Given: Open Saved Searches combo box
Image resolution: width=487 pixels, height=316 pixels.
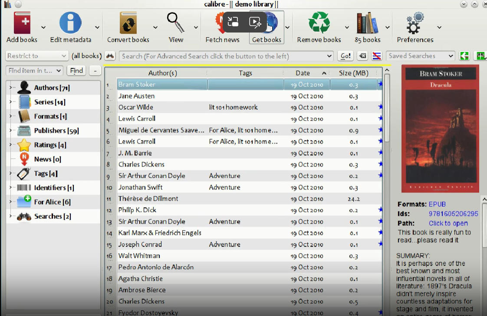Looking at the screenshot, I should tap(421, 56).
